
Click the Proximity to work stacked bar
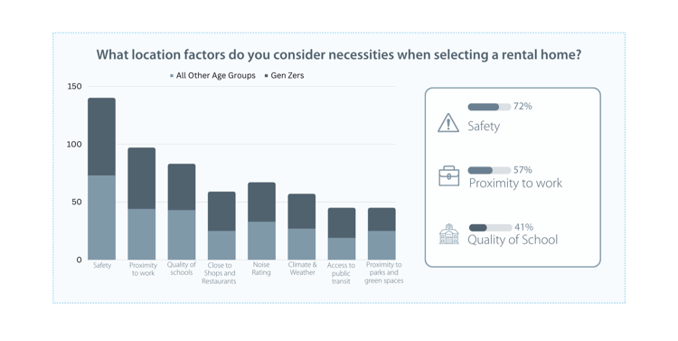pos(141,204)
